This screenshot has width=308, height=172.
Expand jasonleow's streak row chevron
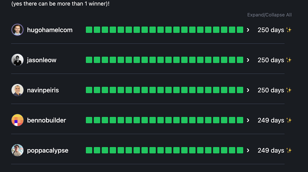(x=248, y=60)
